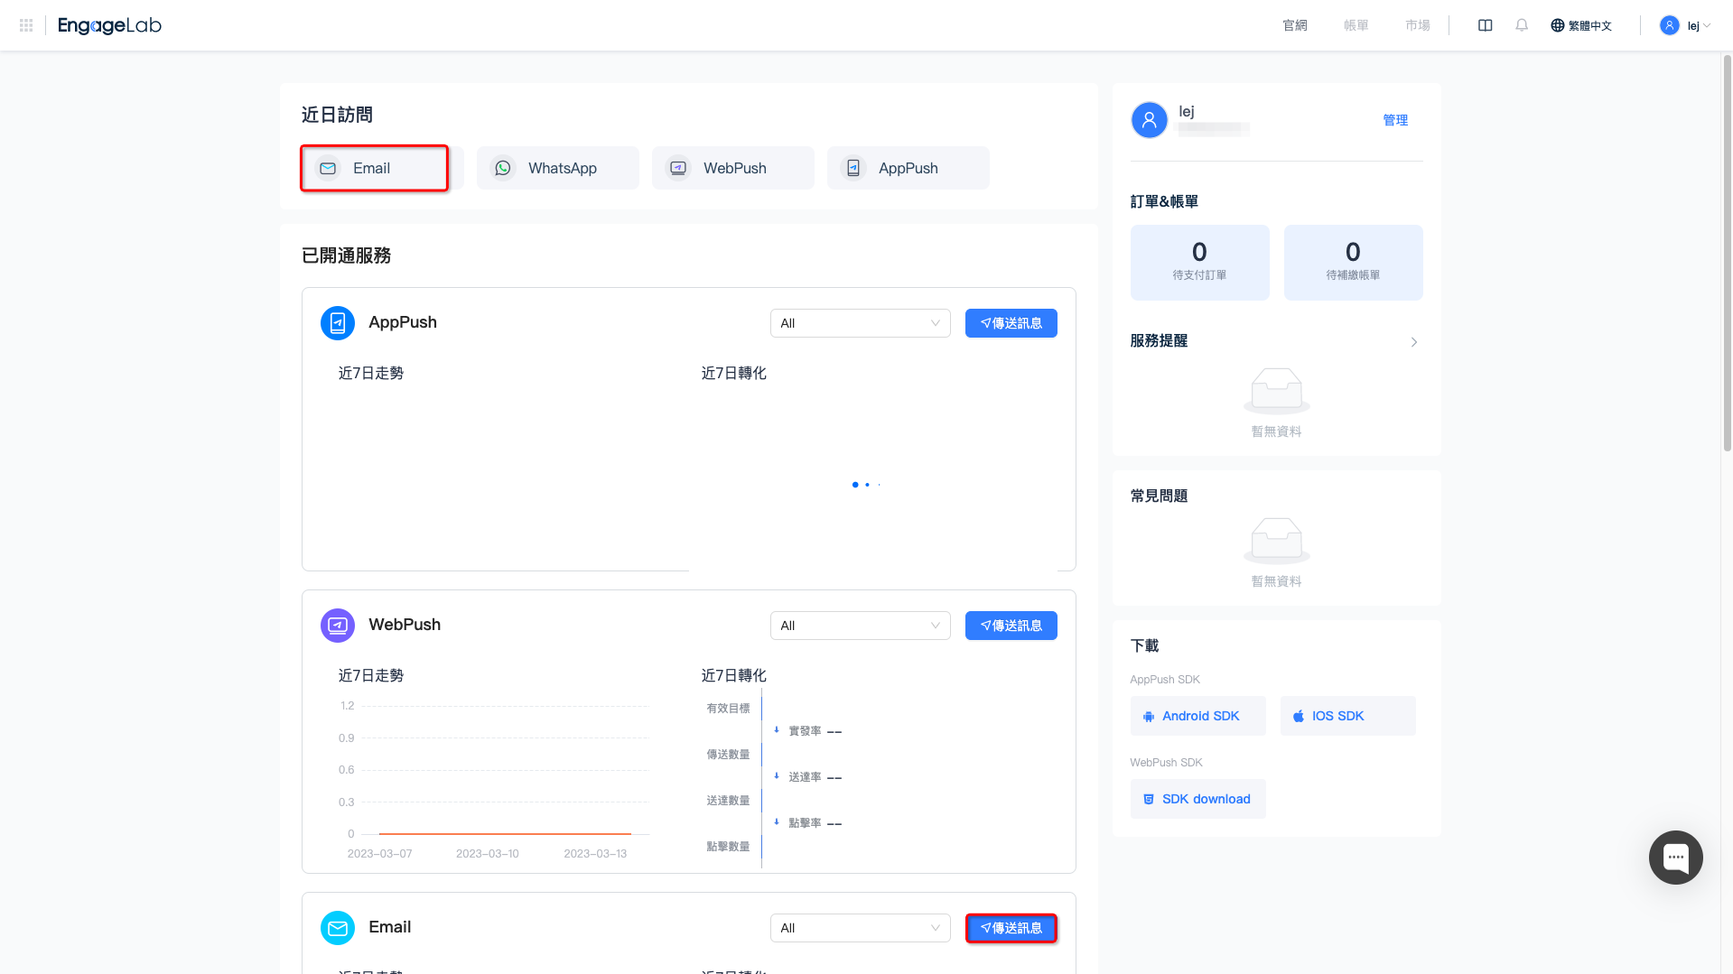
Task: Click the 送達率 label in WebPush
Action: coord(805,777)
